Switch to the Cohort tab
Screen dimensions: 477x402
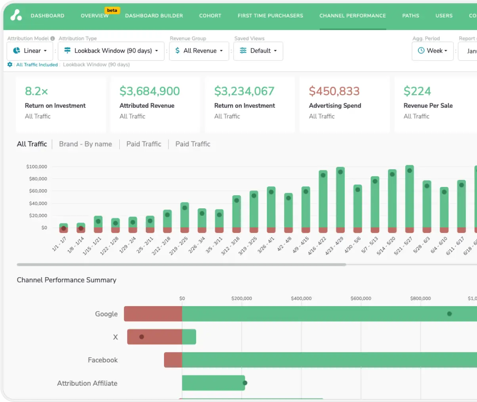click(x=210, y=16)
